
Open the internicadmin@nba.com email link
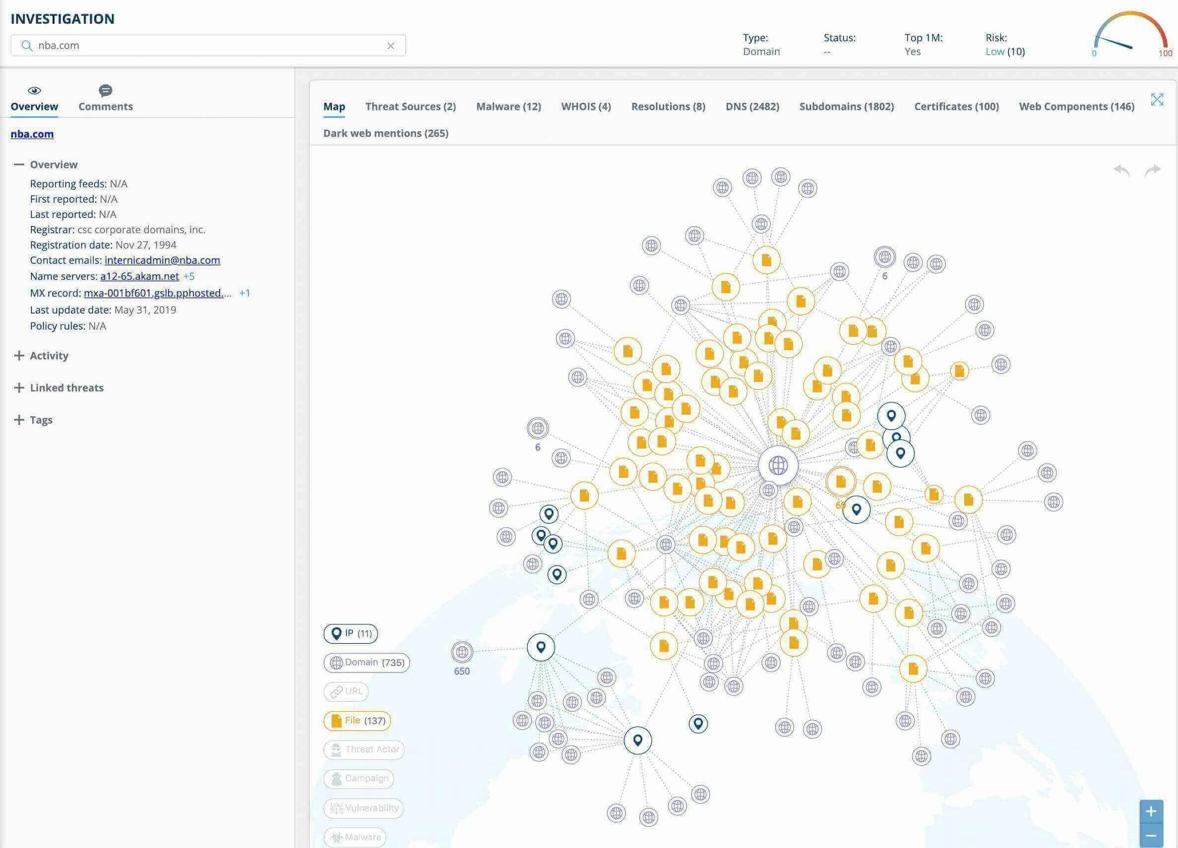[162, 260]
